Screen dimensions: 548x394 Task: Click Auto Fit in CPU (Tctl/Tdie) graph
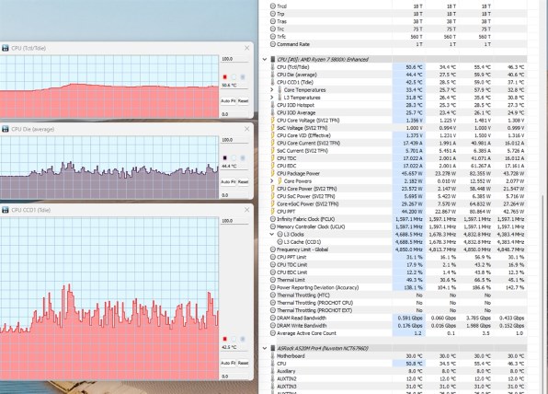pyautogui.click(x=228, y=100)
